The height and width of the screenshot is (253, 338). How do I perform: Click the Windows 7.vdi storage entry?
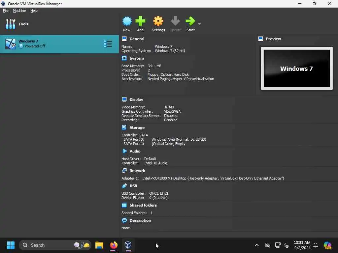click(x=179, y=139)
